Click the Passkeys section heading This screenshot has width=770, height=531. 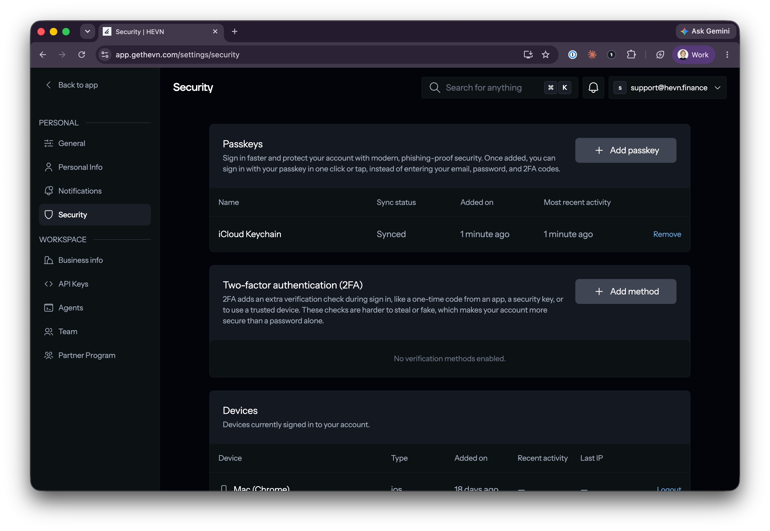point(243,144)
